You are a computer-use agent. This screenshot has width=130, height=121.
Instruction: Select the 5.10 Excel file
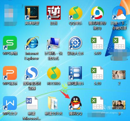point(97,73)
